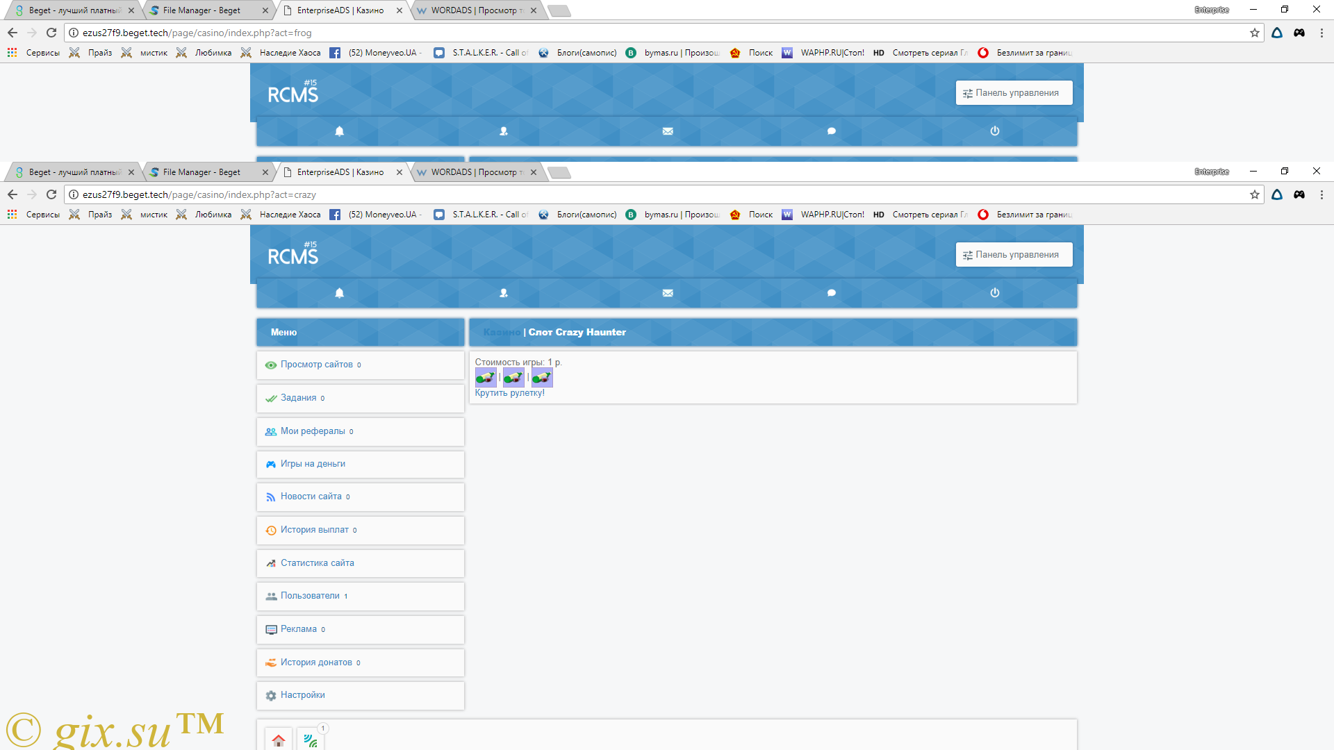Click the triangle extension icon in lower window

(1277, 194)
